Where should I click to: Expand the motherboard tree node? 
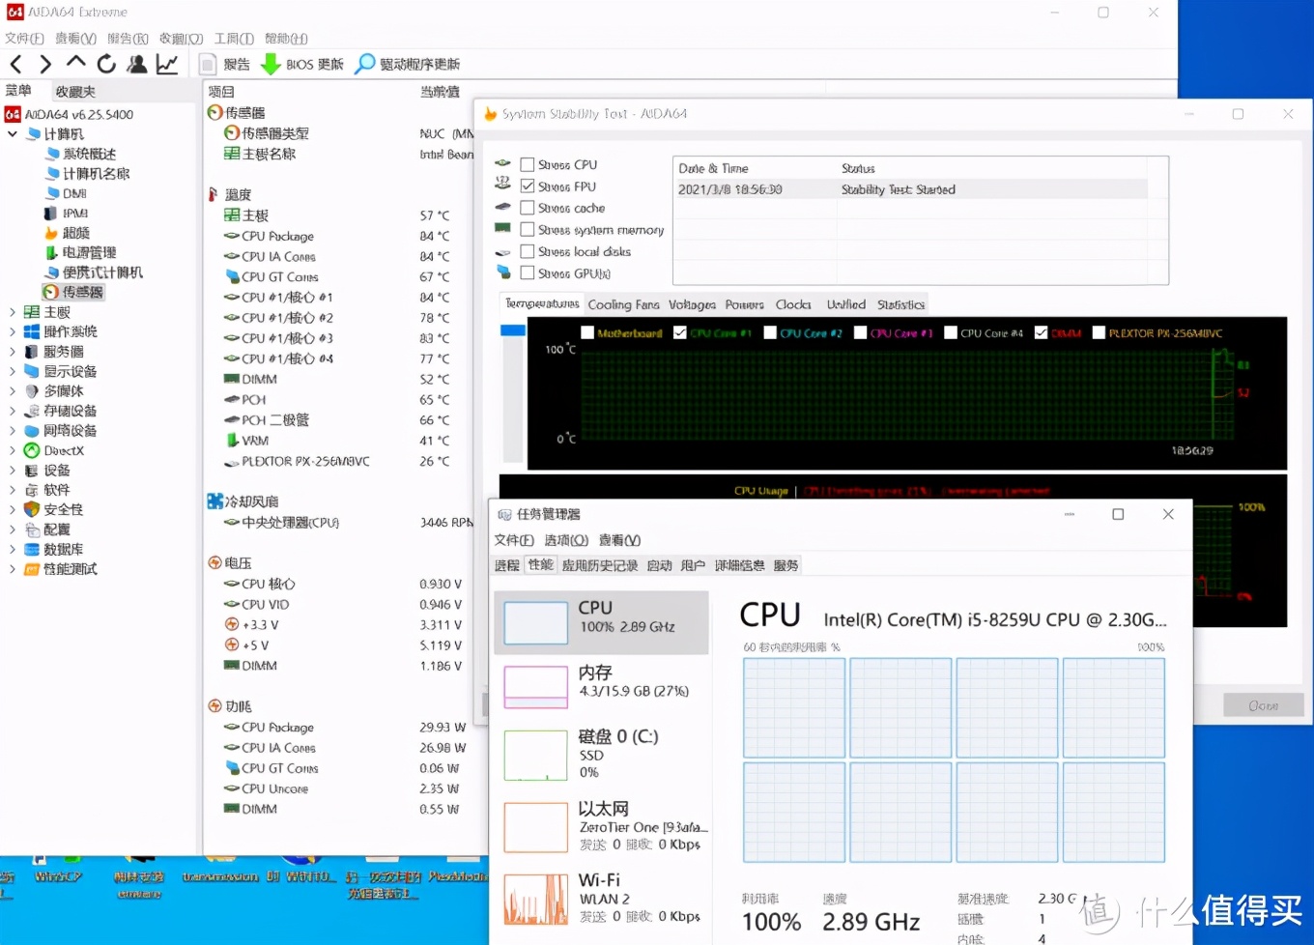12,312
